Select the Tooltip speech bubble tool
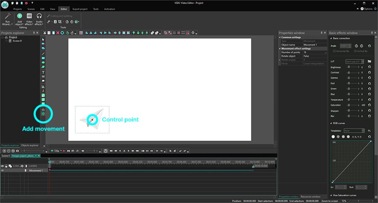Screen dimensions: 378x203 point(43,81)
